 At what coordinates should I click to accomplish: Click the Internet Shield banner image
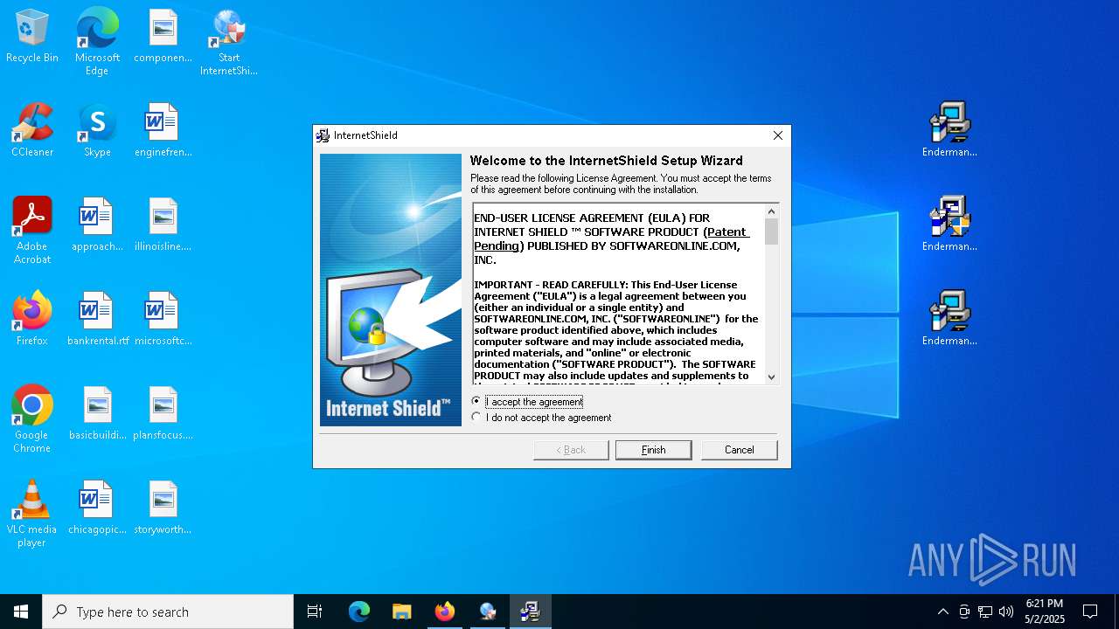390,290
